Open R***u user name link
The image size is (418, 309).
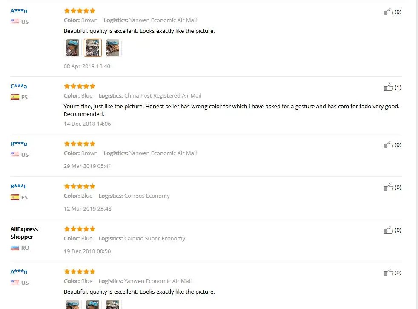click(x=19, y=144)
